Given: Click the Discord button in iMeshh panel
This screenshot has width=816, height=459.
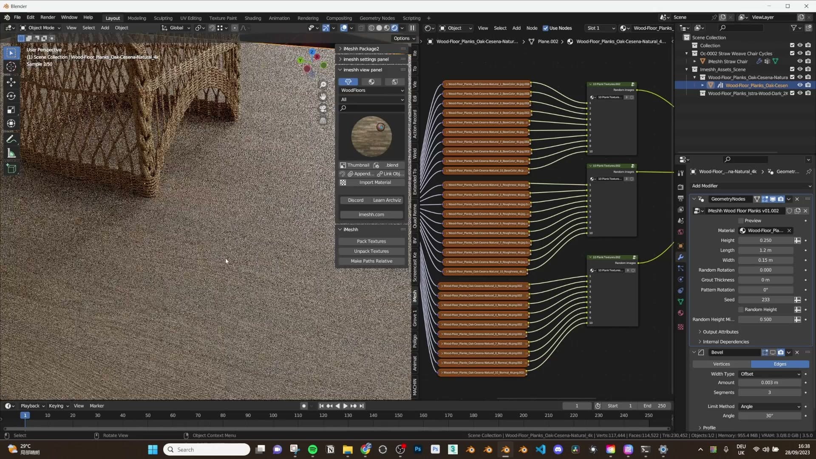Looking at the screenshot, I should [x=355, y=200].
